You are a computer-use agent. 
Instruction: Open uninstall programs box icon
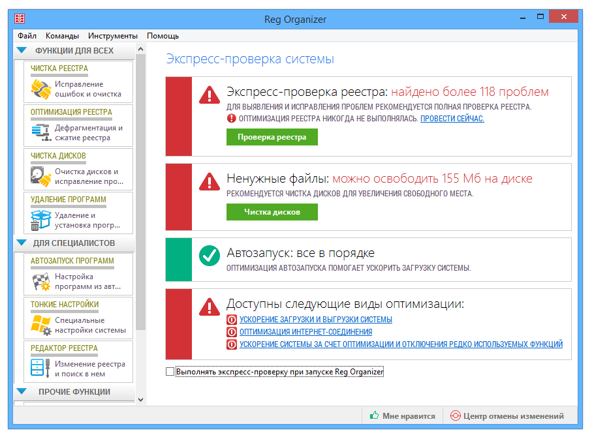pyautogui.click(x=40, y=220)
